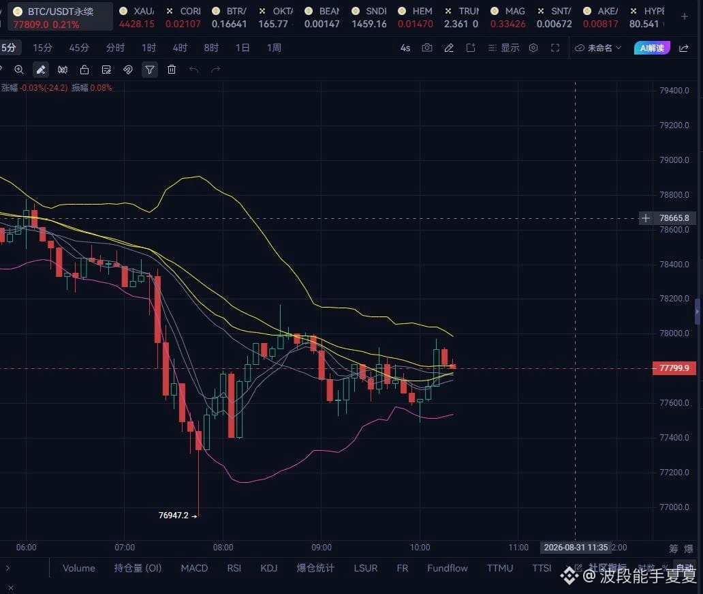Add a new ticker tab with plus
Image resolution: width=703 pixels, height=594 pixels.
pyautogui.click(x=685, y=16)
